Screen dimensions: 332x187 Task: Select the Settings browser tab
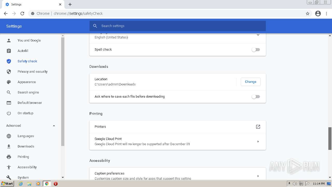pyautogui.click(x=34, y=4)
